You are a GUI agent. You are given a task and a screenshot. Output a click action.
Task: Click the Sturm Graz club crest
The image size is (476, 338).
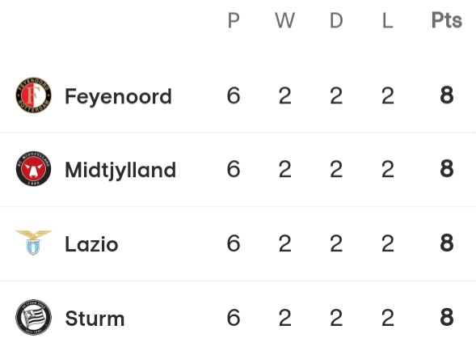(33, 317)
